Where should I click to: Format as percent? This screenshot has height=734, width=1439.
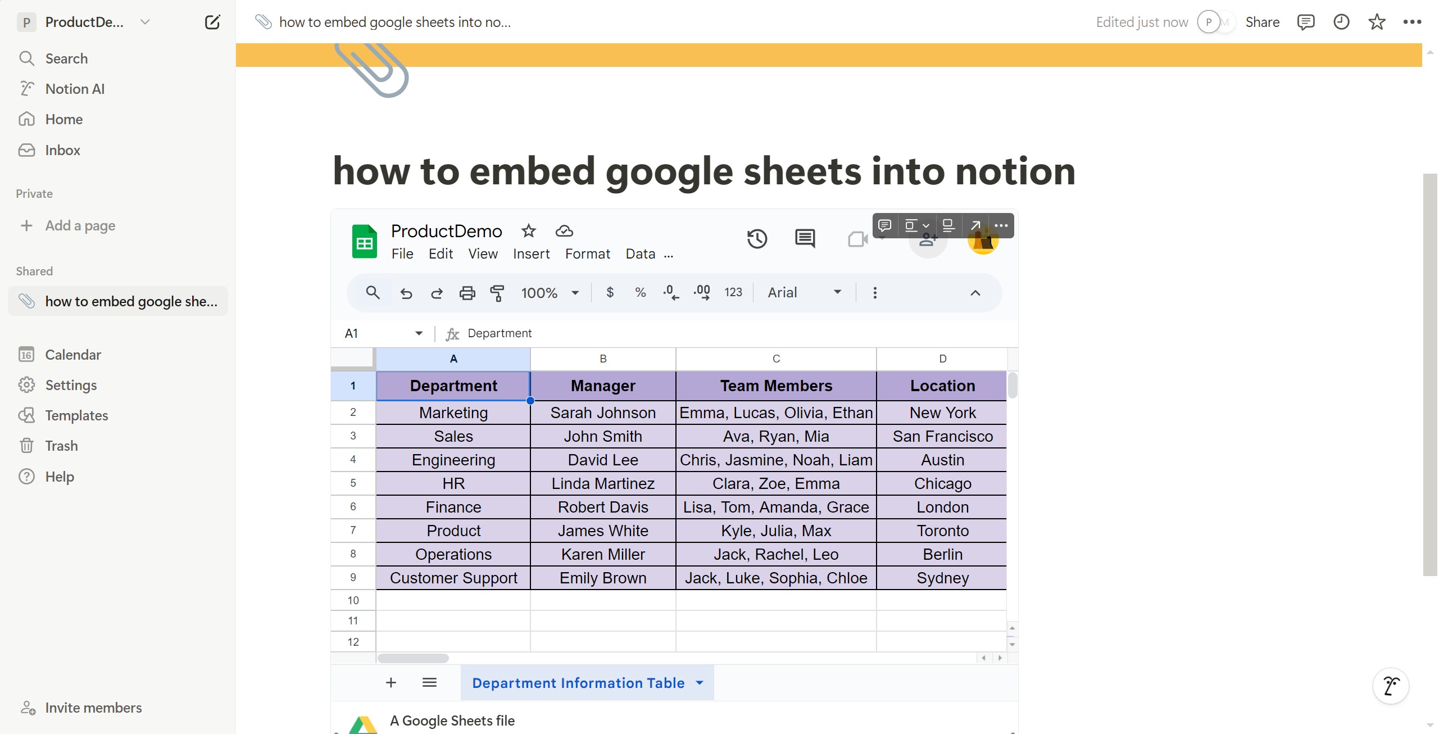[641, 292]
